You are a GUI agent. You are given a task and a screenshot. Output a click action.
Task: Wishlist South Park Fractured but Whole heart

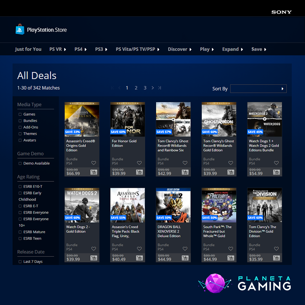[x=231, y=248]
